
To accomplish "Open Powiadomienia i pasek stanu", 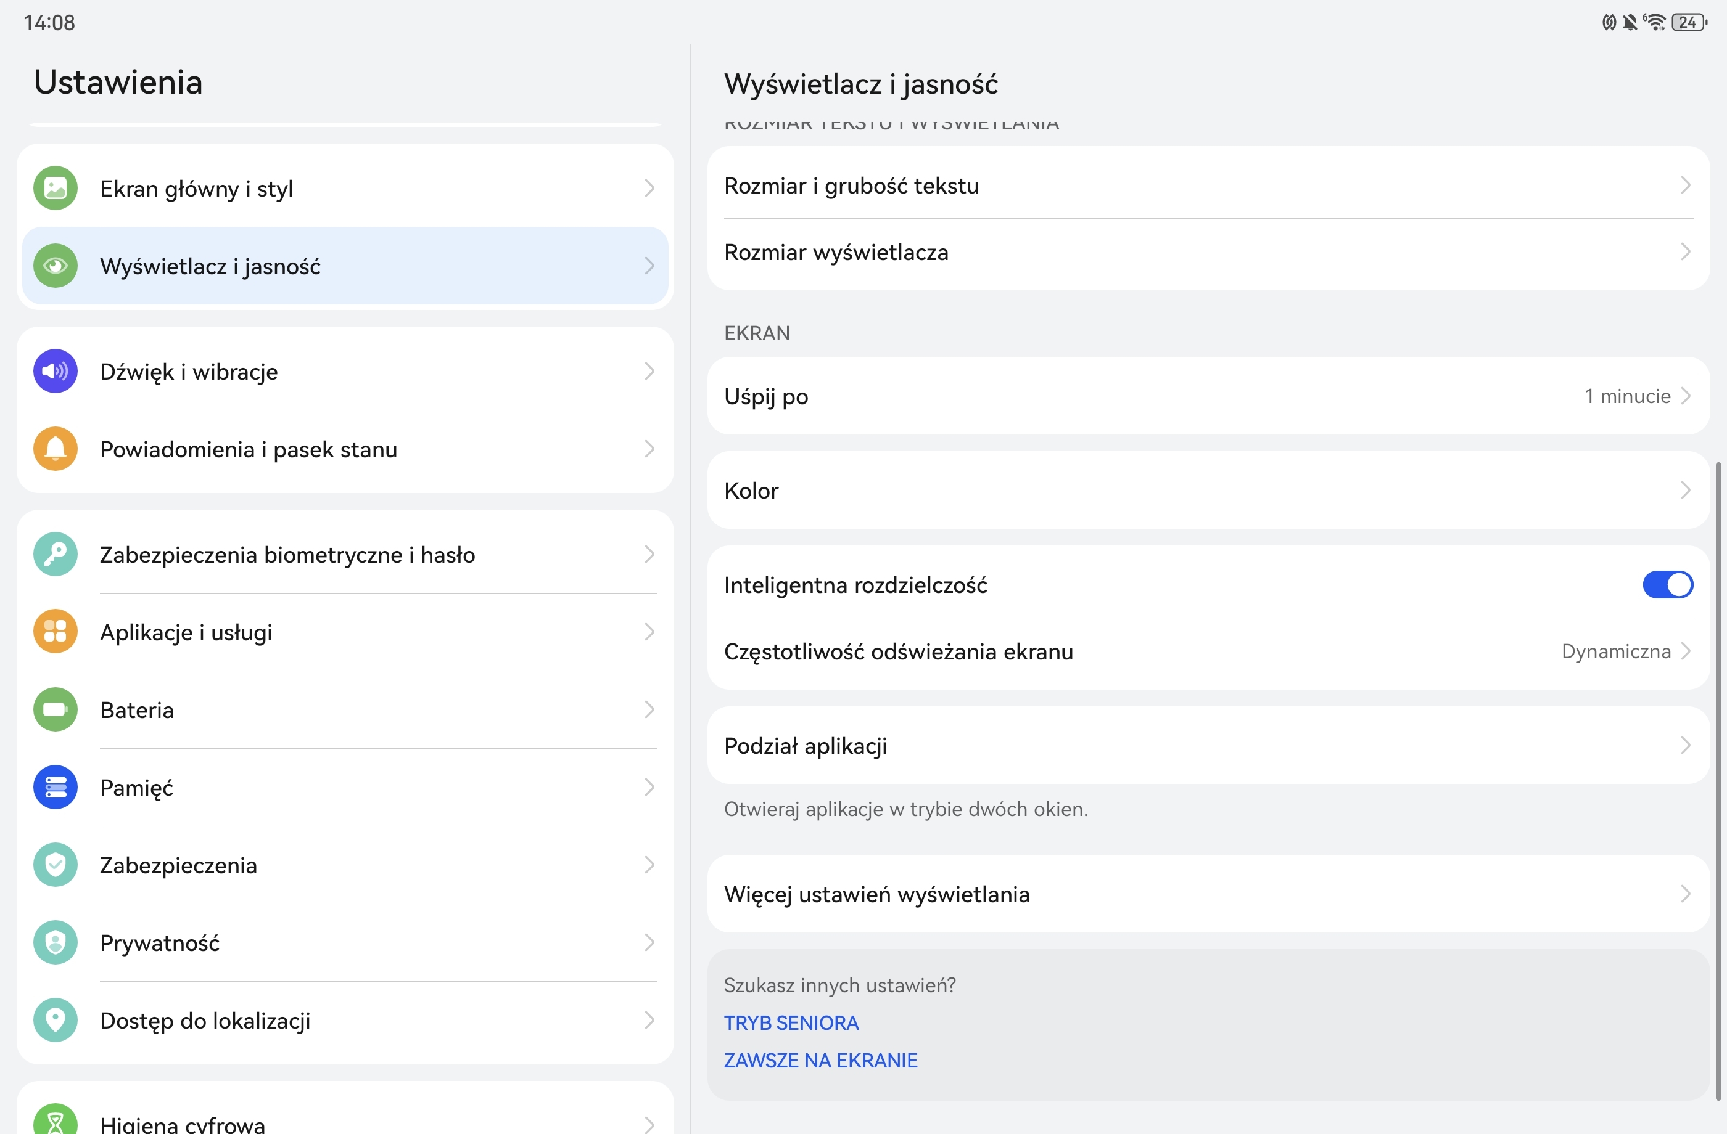I will (x=345, y=449).
